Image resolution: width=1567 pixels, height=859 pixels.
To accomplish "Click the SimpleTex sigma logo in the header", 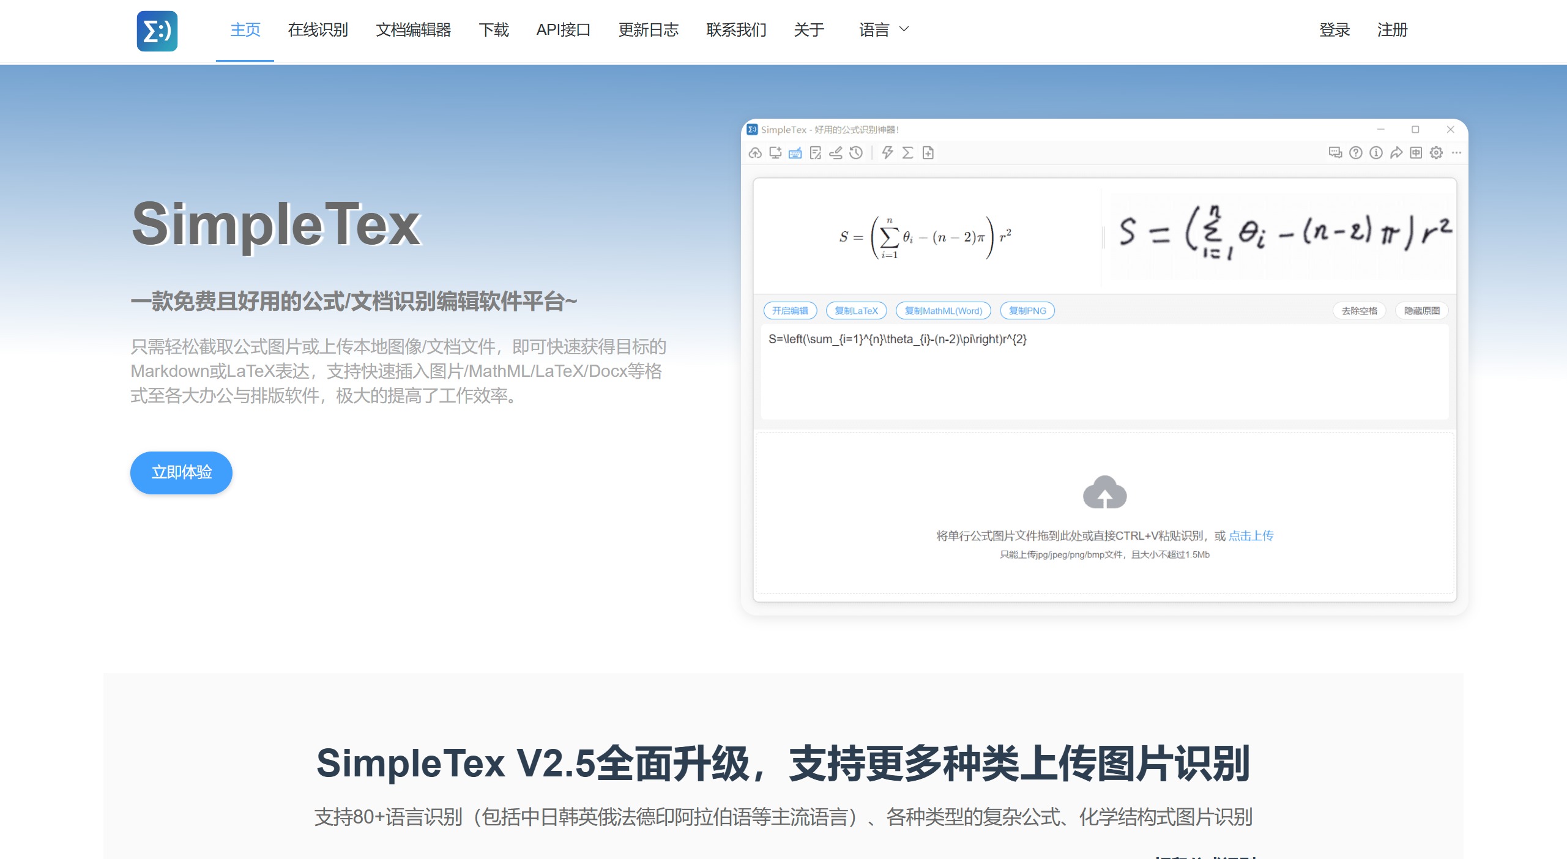I will click(157, 31).
